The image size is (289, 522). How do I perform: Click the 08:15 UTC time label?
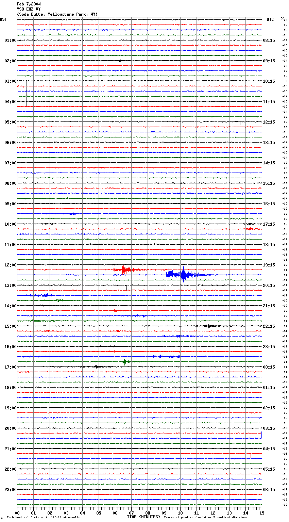[269, 40]
